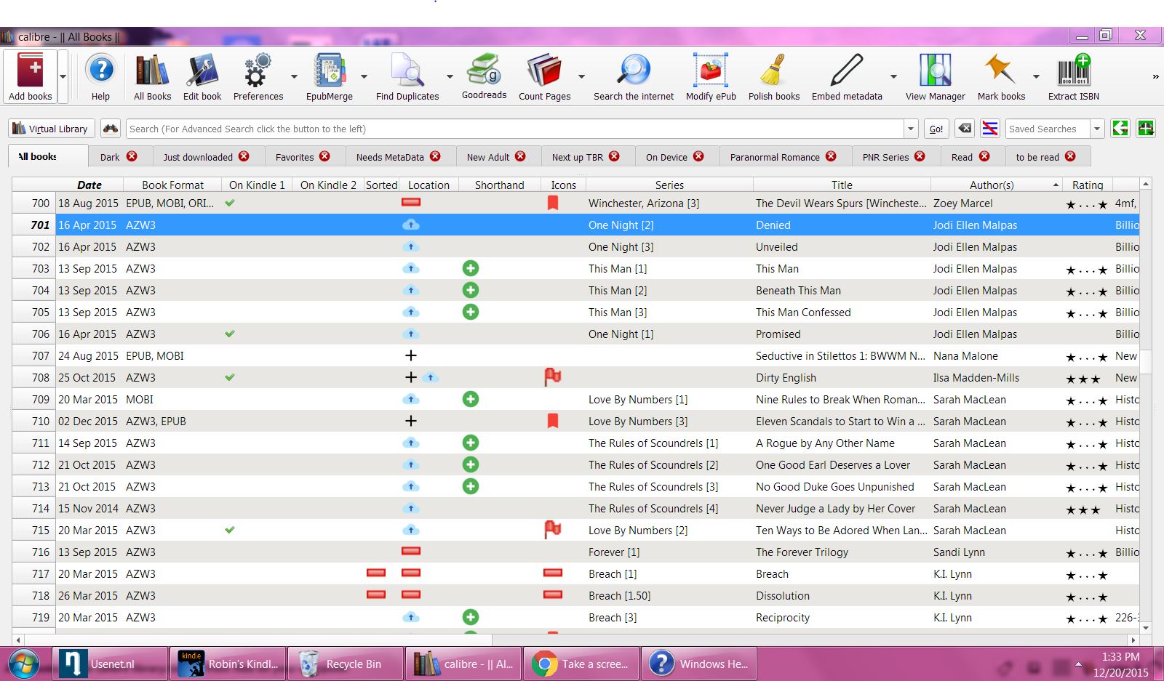The width and height of the screenshot is (1164, 681).
Task: Sort by the Series column header
Action: (x=669, y=185)
